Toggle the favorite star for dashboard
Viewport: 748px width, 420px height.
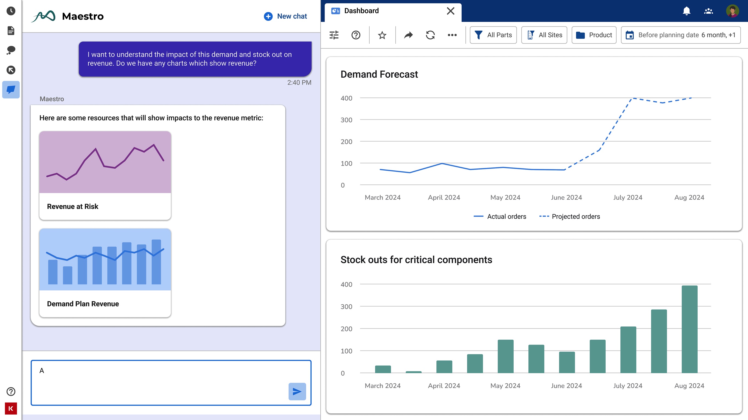click(382, 35)
